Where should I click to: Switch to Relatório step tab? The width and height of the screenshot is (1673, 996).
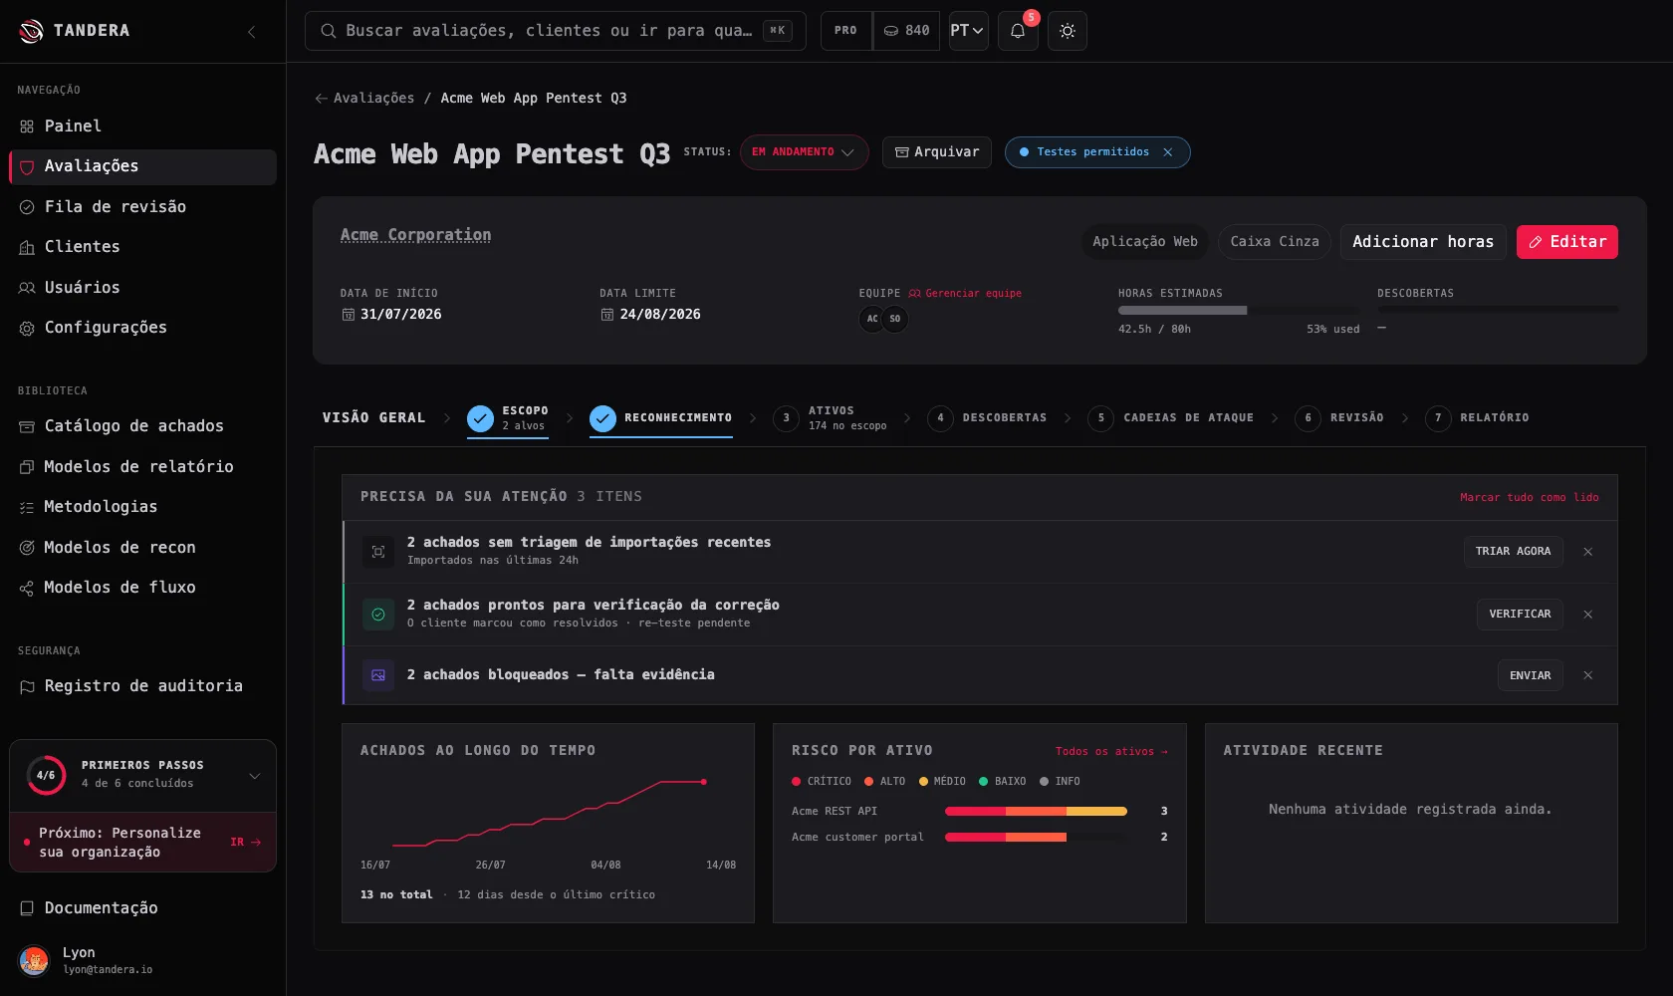tap(1477, 418)
